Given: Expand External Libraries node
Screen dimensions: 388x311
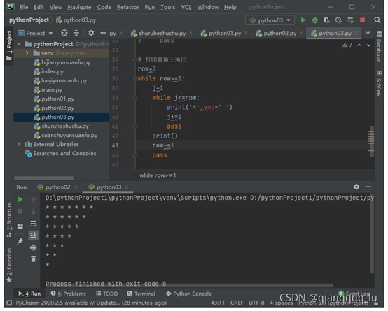Looking at the screenshot, I should [19, 144].
